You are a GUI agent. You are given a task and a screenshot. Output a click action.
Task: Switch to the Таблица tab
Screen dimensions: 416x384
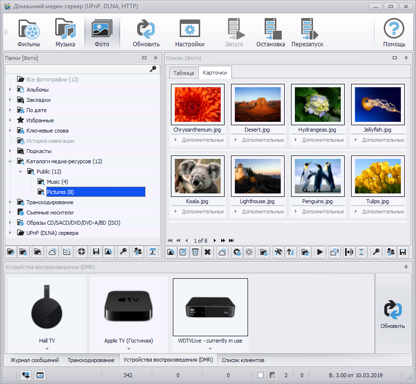(x=183, y=73)
